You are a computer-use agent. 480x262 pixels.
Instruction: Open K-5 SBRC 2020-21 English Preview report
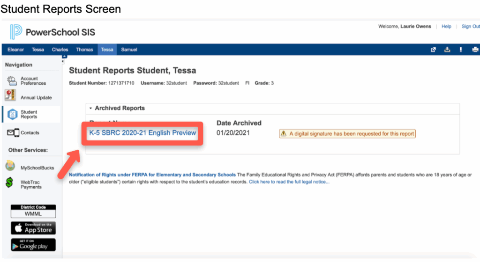click(x=142, y=133)
